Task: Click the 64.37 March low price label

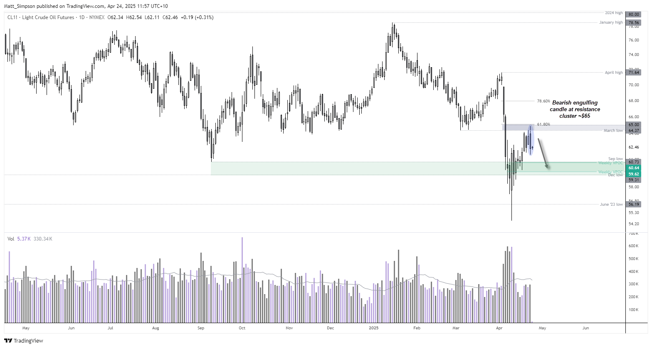Action: pos(634,131)
